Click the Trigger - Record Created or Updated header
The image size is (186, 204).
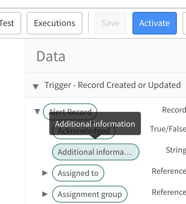click(x=113, y=85)
